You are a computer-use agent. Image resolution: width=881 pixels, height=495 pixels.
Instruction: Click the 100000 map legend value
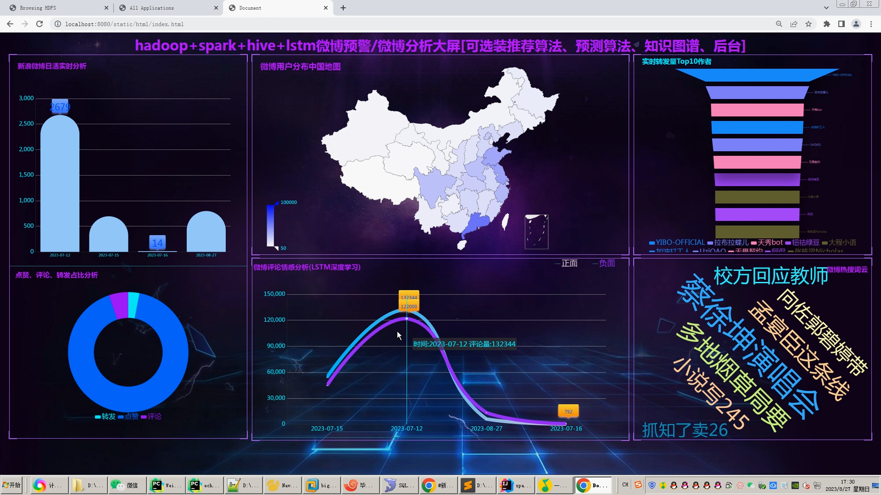click(x=288, y=203)
